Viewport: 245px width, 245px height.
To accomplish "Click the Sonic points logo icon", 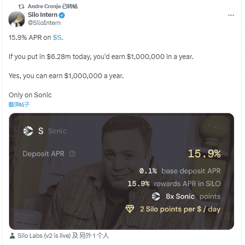I will click(x=156, y=196).
